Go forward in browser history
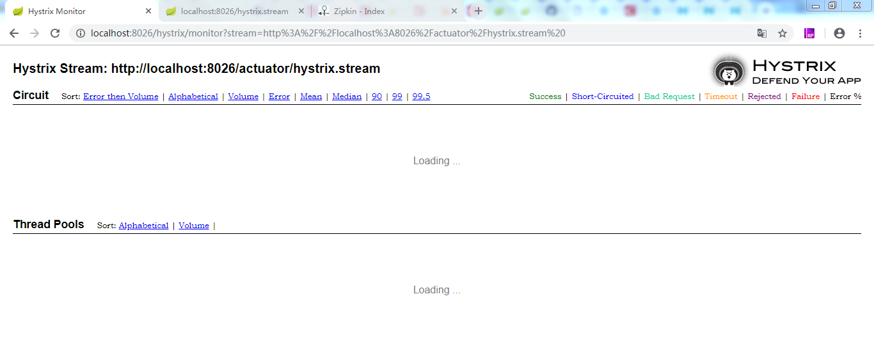This screenshot has height=340, width=874. (35, 33)
